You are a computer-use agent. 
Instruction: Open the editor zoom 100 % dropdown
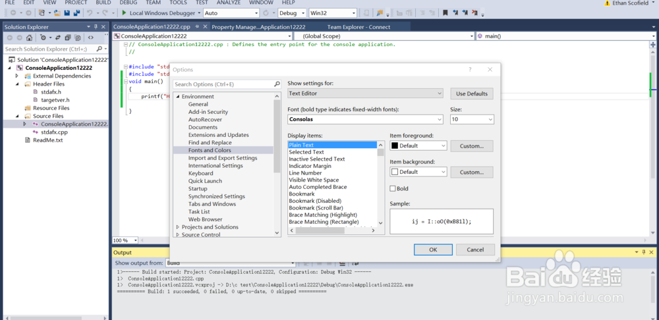(125, 240)
